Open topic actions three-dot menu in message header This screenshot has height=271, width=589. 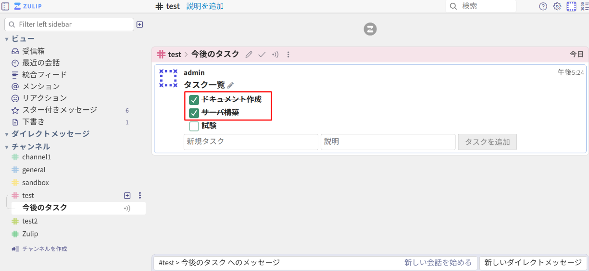(288, 55)
